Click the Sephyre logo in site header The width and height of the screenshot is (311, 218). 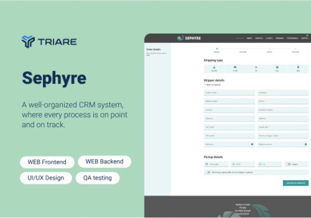point(189,38)
